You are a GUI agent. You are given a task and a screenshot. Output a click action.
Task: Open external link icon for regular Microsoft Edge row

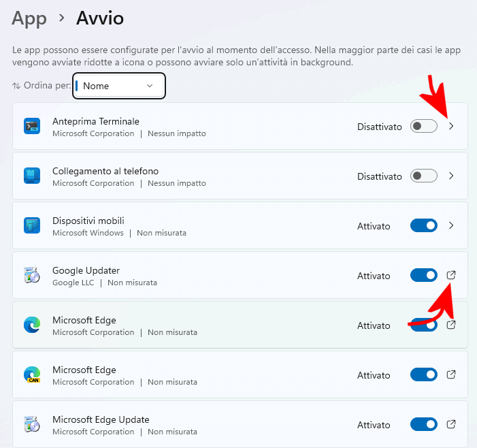coord(451,325)
